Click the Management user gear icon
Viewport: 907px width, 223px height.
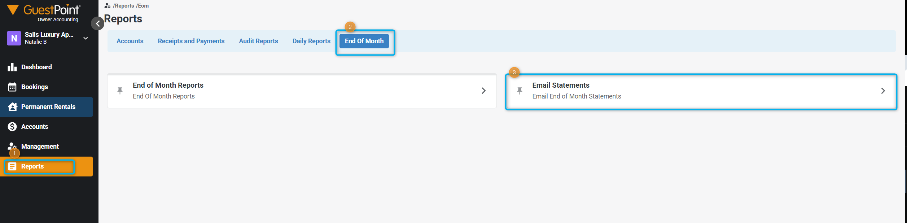pos(12,147)
